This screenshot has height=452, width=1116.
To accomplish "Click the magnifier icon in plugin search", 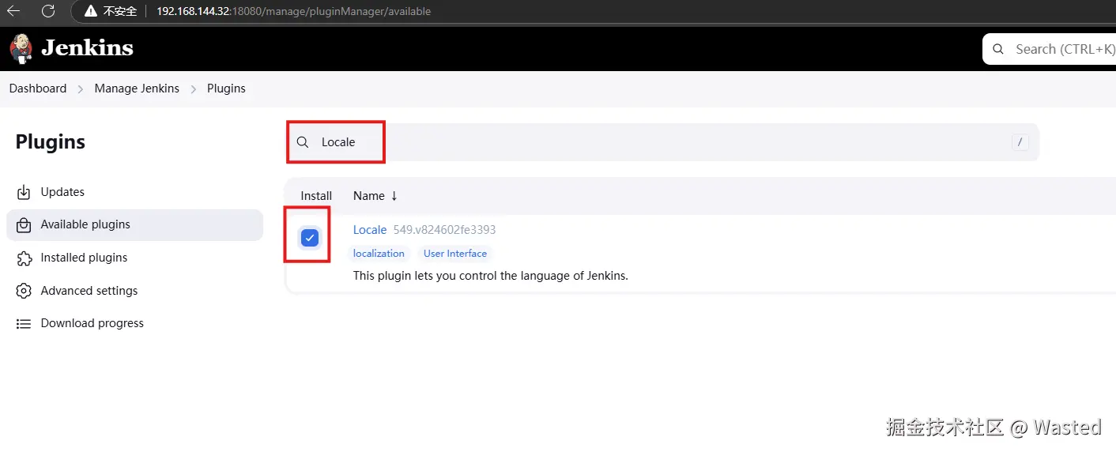I will click(303, 142).
